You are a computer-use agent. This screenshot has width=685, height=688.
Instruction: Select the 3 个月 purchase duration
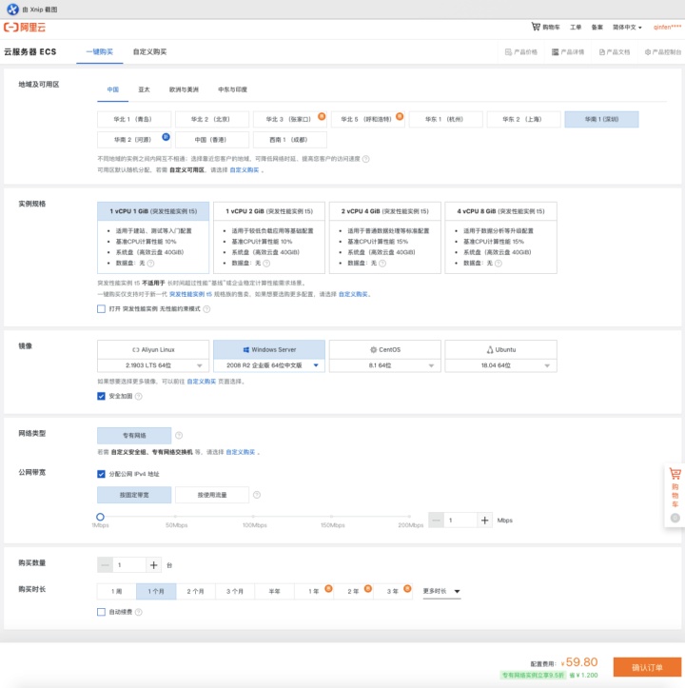tap(235, 592)
